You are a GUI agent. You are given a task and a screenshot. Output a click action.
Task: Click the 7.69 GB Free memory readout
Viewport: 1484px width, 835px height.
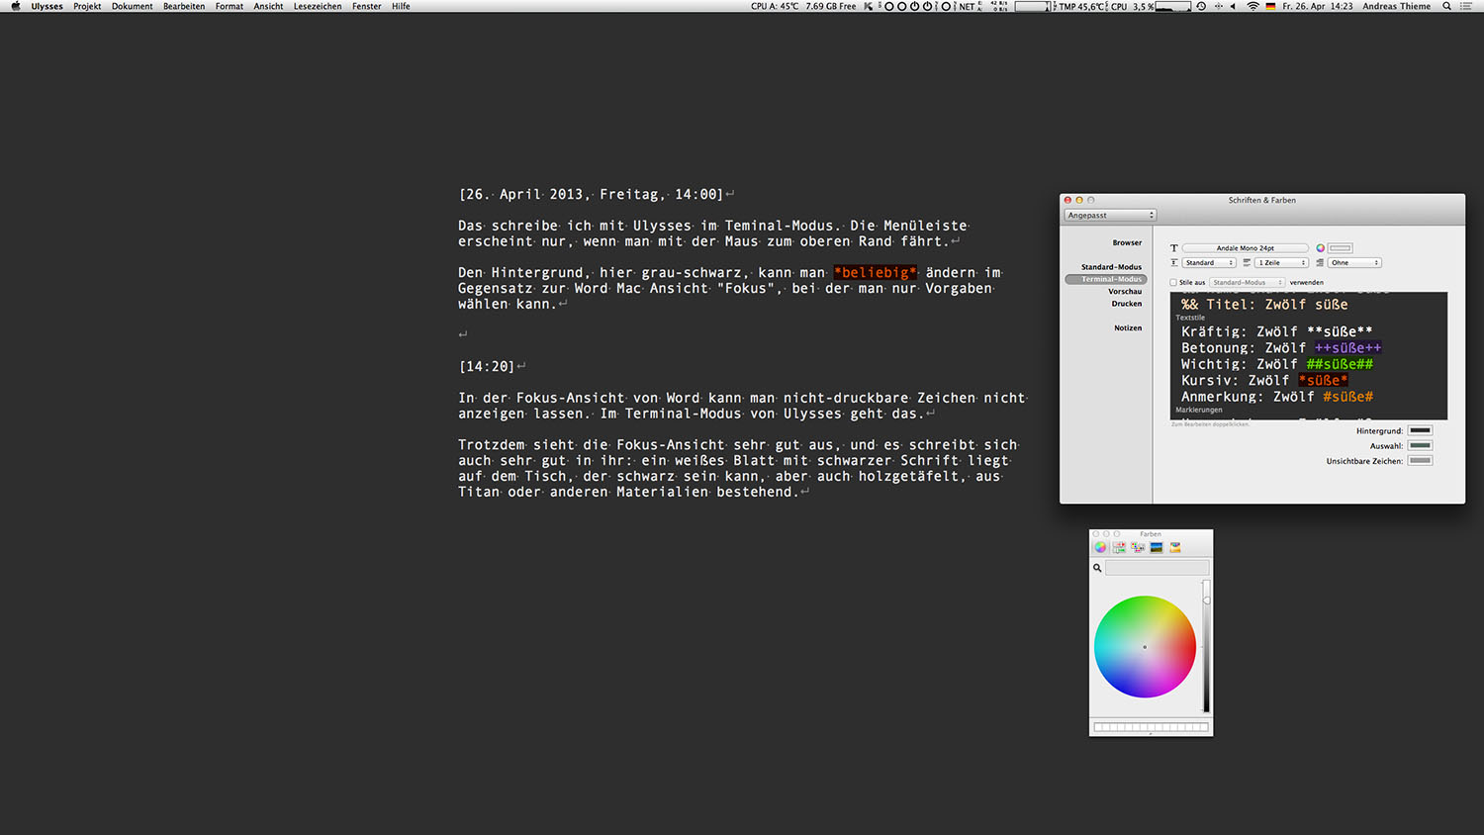click(x=831, y=6)
